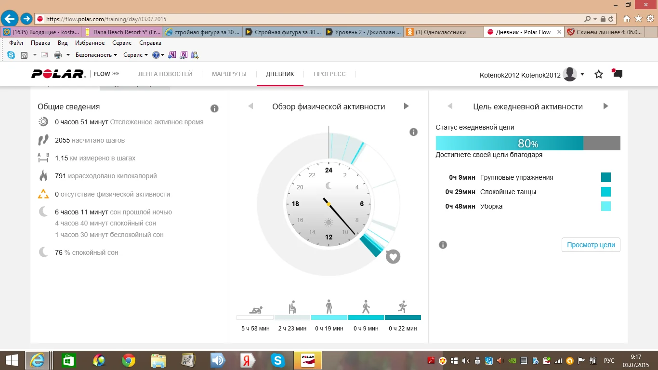The width and height of the screenshot is (658, 370).
Task: Click info icon beside the activity clock
Action: coord(413,132)
